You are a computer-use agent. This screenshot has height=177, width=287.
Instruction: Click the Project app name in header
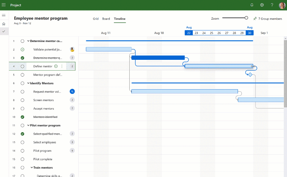tap(15, 5)
